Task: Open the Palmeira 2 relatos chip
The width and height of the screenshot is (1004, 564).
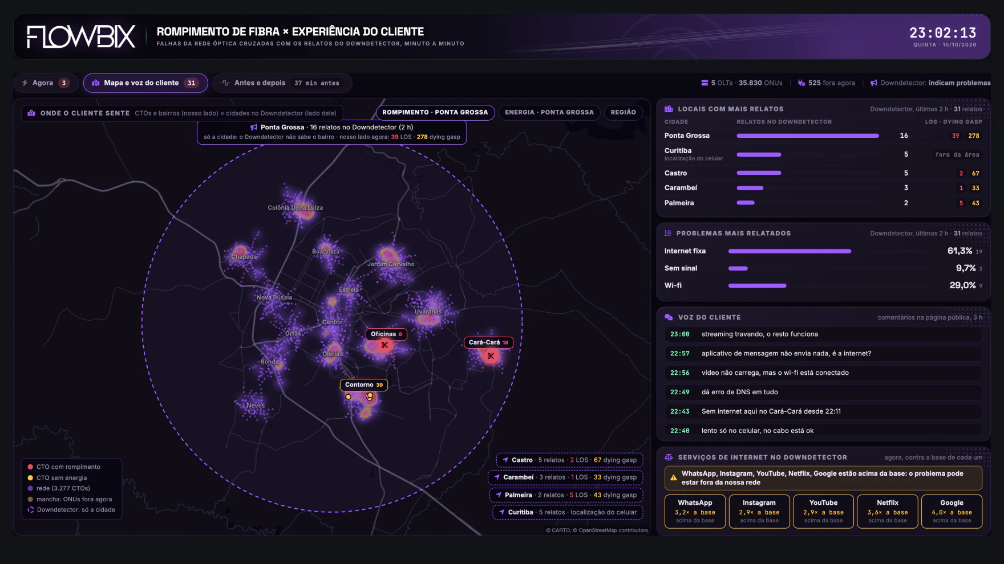Action: tap(566, 495)
